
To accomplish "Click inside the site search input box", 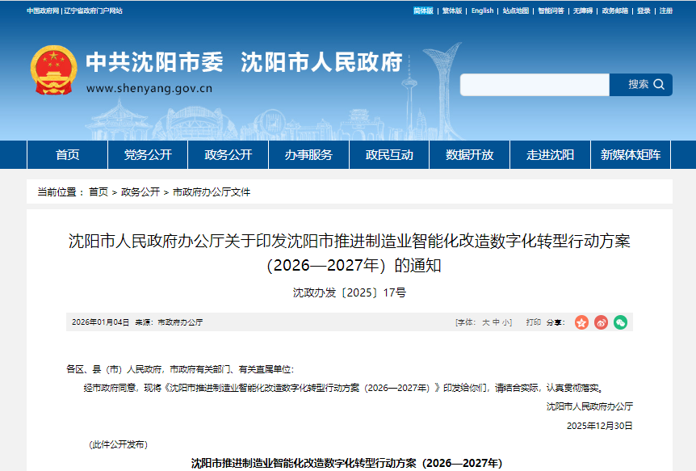I will [533, 84].
